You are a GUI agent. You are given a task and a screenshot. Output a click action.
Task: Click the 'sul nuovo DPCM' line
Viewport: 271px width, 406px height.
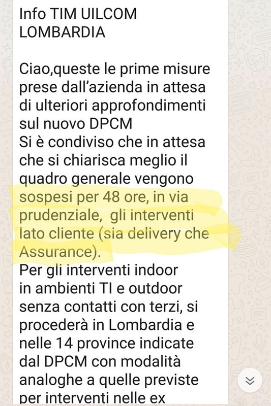tap(76, 124)
